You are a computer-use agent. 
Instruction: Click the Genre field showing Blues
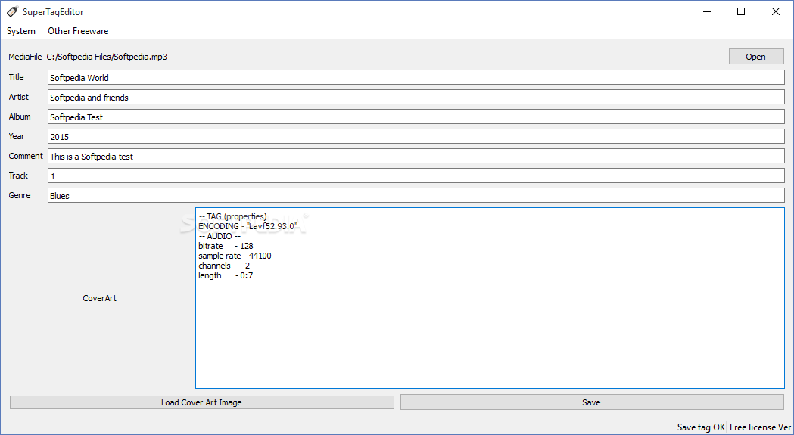point(416,195)
